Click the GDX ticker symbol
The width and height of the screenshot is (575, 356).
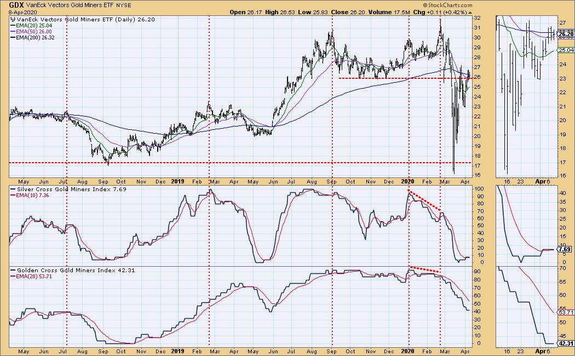pyautogui.click(x=17, y=5)
